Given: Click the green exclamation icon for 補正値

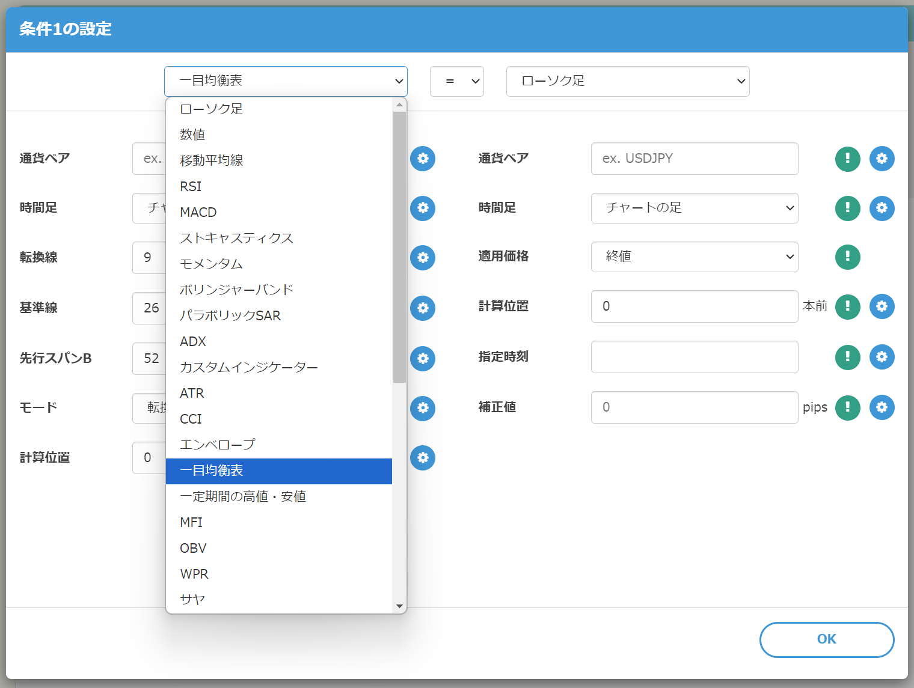Looking at the screenshot, I should [847, 407].
